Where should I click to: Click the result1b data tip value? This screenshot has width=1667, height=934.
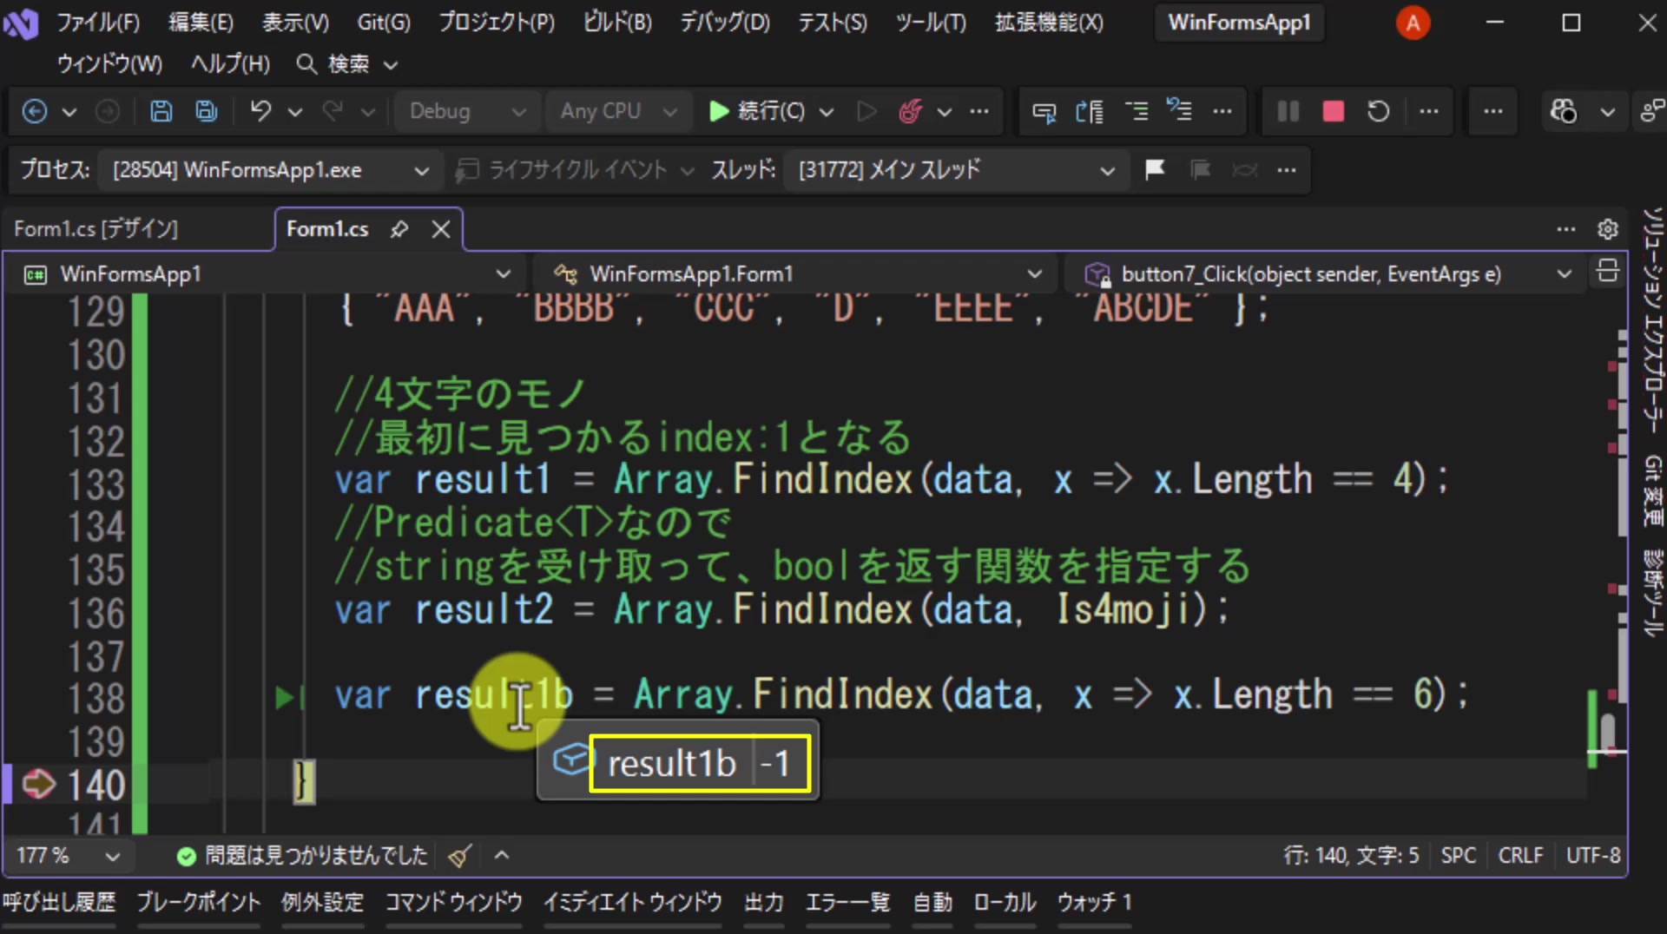tap(774, 764)
